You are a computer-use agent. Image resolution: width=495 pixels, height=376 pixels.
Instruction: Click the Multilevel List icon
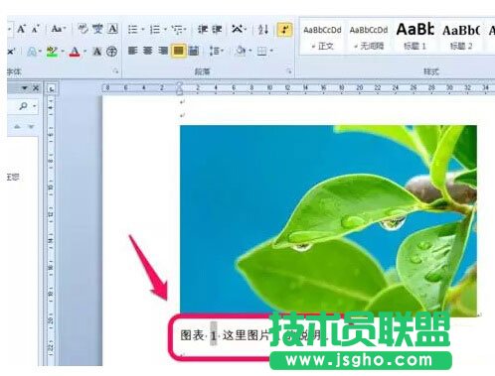[x=178, y=30]
